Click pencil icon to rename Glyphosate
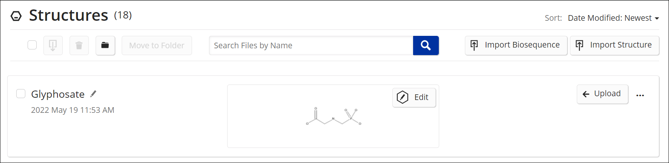The width and height of the screenshot is (669, 163). point(93,94)
